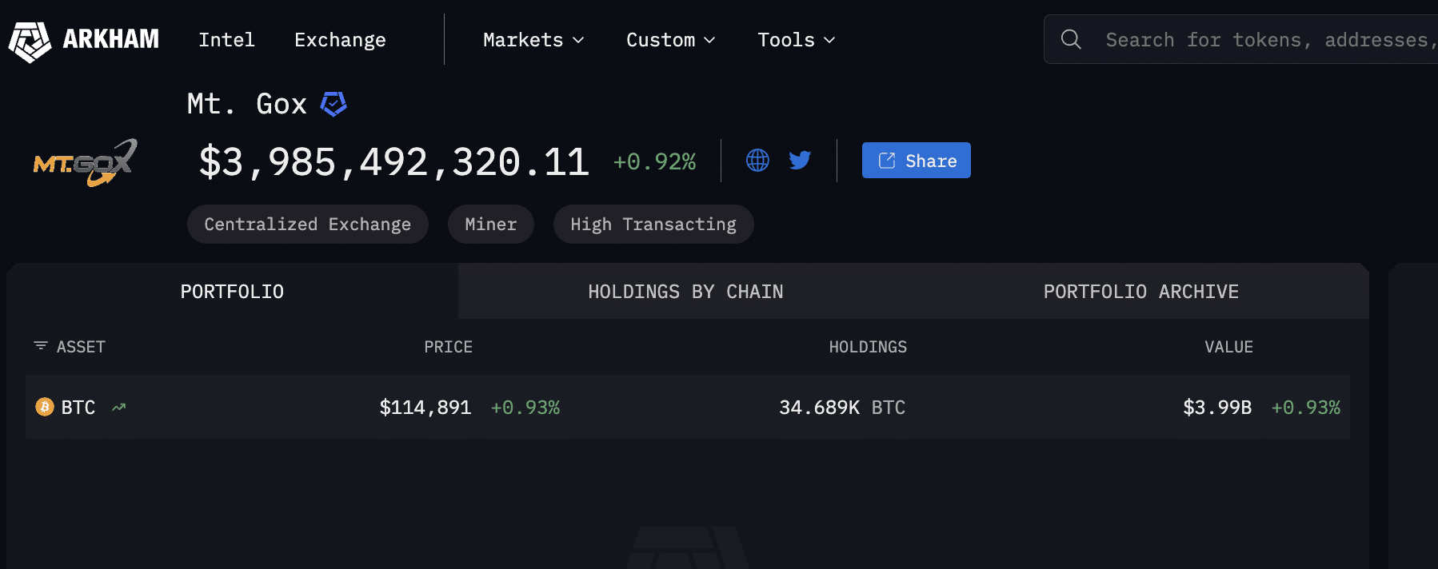Viewport: 1438px width, 569px height.
Task: Expand the Custom dropdown menu
Action: (670, 40)
